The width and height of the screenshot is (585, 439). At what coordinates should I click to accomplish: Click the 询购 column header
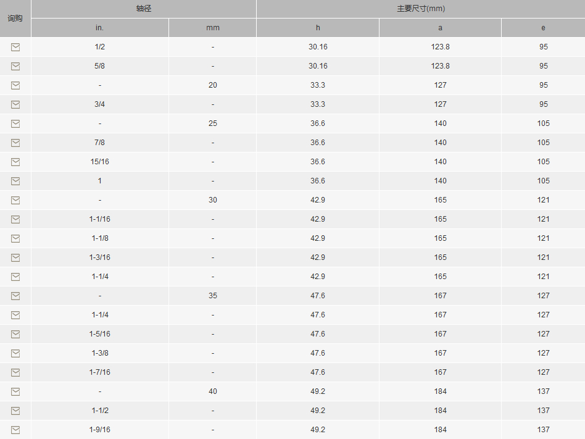(x=15, y=19)
